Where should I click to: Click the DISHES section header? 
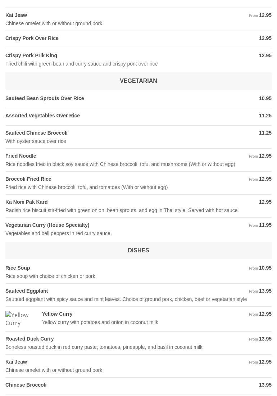coord(138,251)
